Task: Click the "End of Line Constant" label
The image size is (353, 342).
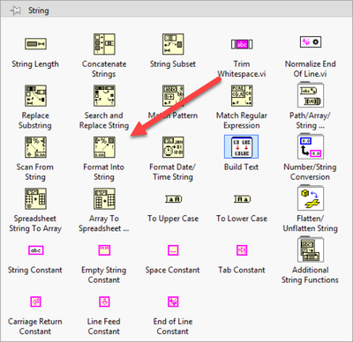Action: (173, 326)
